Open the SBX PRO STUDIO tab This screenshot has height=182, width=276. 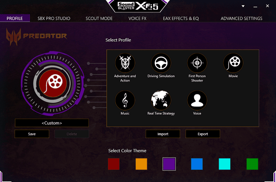(x=54, y=18)
